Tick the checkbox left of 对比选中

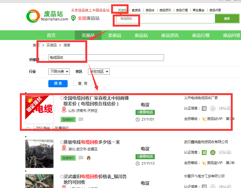pos(28,128)
